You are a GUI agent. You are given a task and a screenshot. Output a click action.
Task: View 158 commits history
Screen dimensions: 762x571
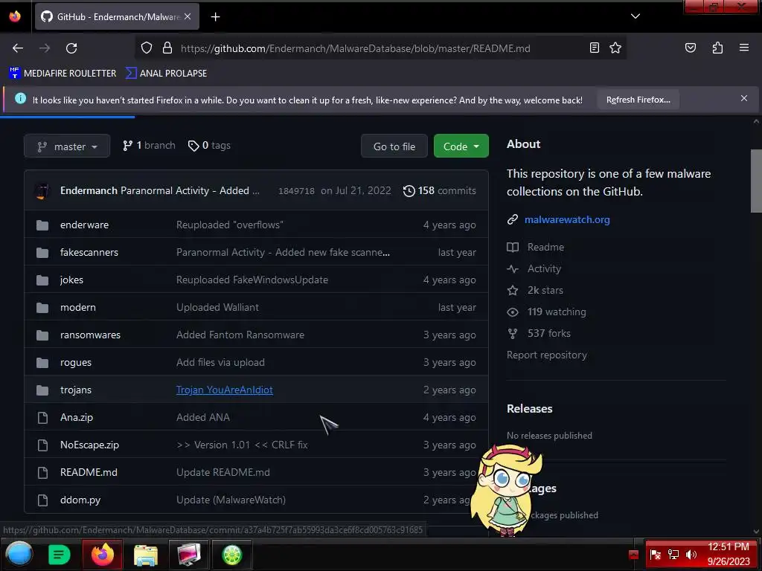point(439,191)
